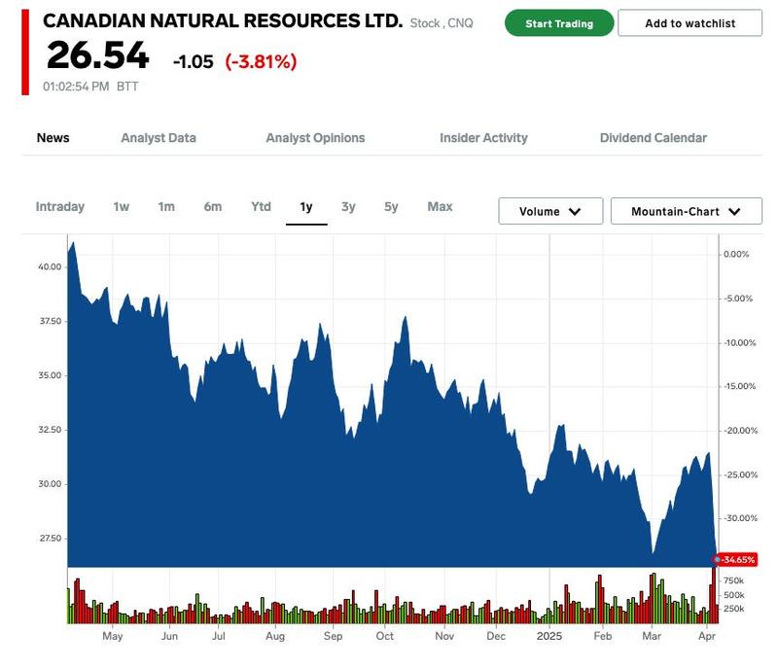Viewport: 778px width, 667px height.
Task: Select the 1w chart range
Action: [x=122, y=207]
